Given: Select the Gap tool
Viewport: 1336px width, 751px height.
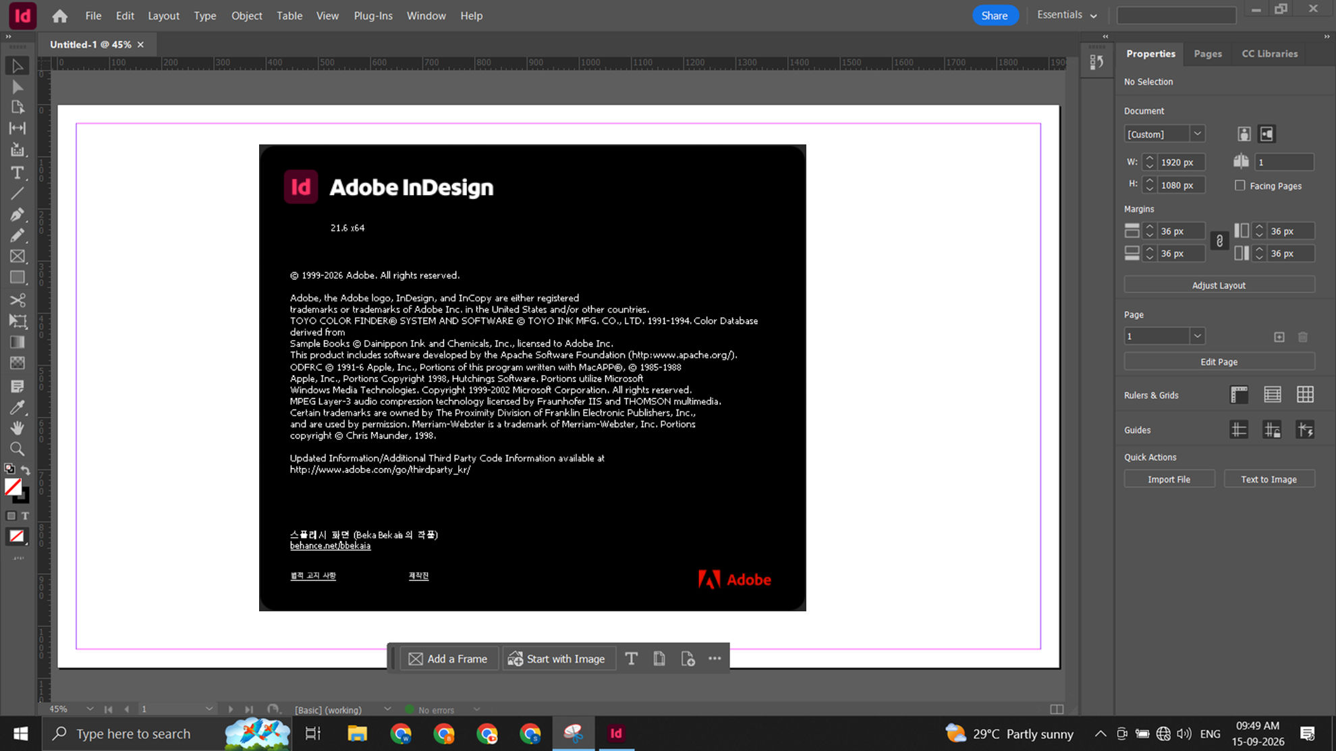Looking at the screenshot, I should click(18, 128).
